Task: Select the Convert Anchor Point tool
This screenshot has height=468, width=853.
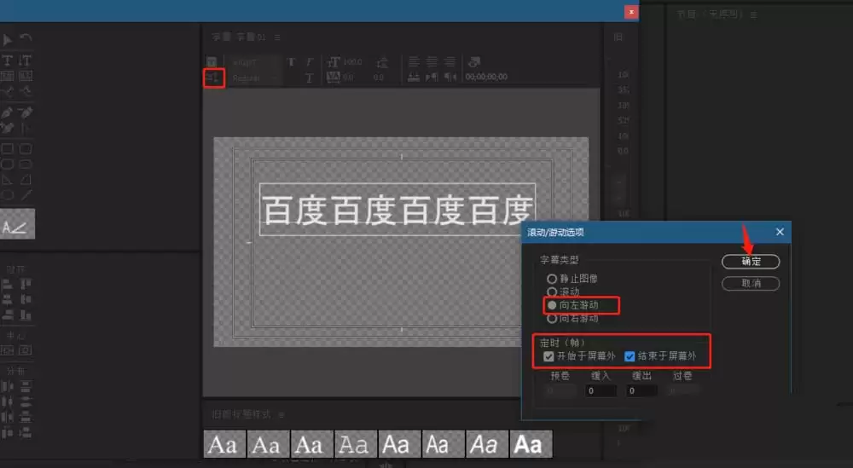Action: 25,128
